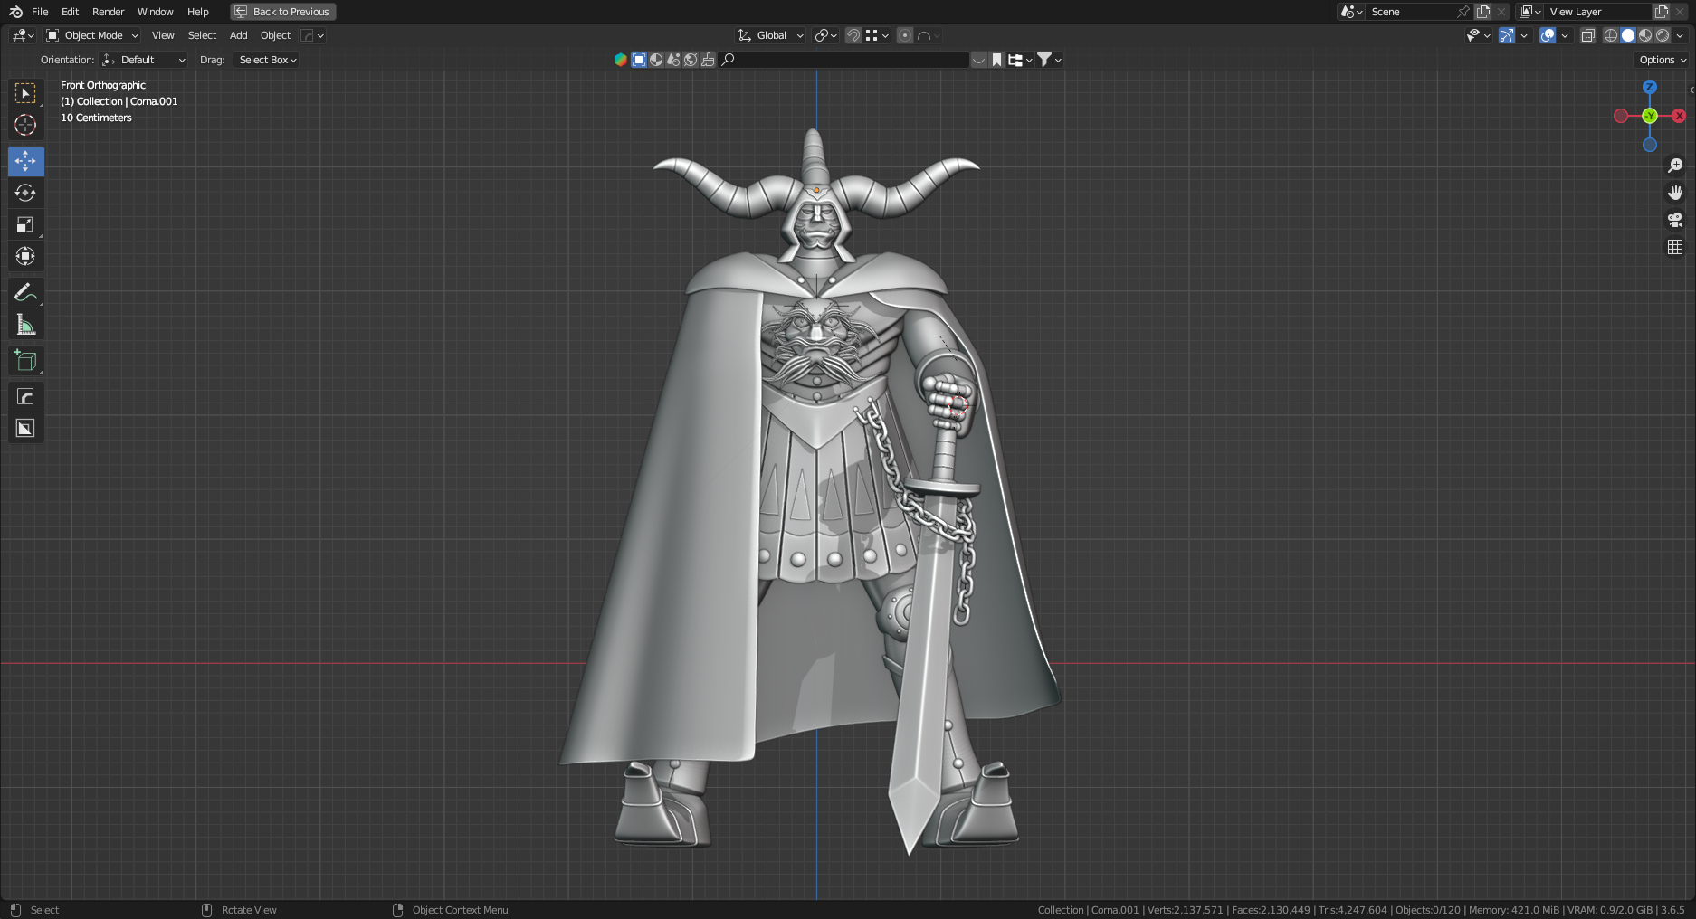Select the Scale tool

pos(25,224)
